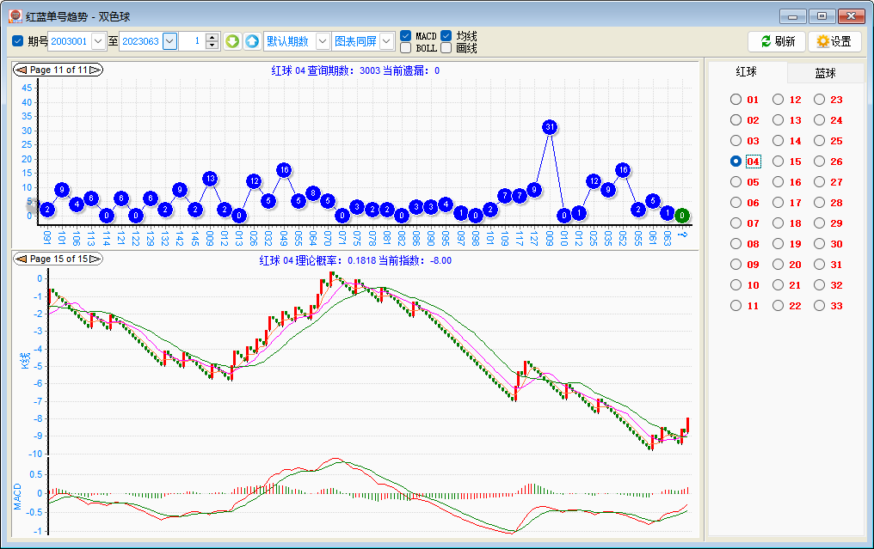Select red ball 27 radio
Image resolution: width=874 pixels, height=549 pixels.
[819, 181]
